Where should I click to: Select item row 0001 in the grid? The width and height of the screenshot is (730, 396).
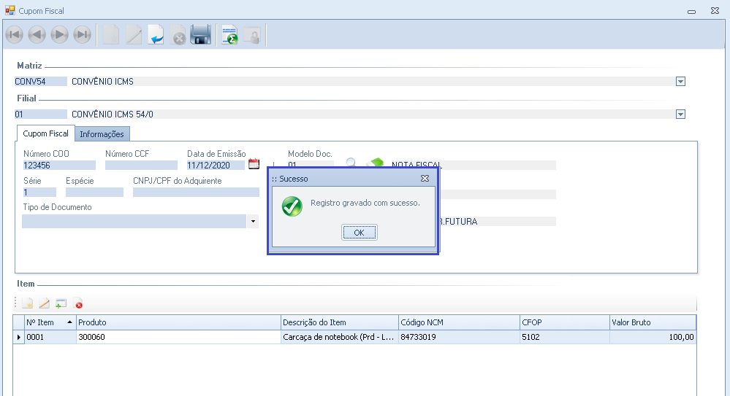[50, 338]
